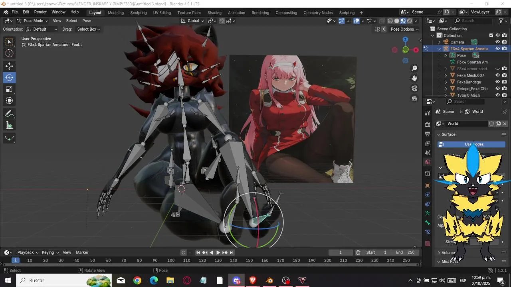
Task: Toggle X-Ray display in viewport header
Action: coord(382,21)
